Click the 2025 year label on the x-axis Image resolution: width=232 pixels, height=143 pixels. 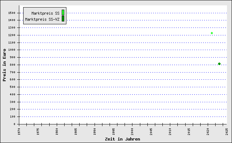click(227, 132)
